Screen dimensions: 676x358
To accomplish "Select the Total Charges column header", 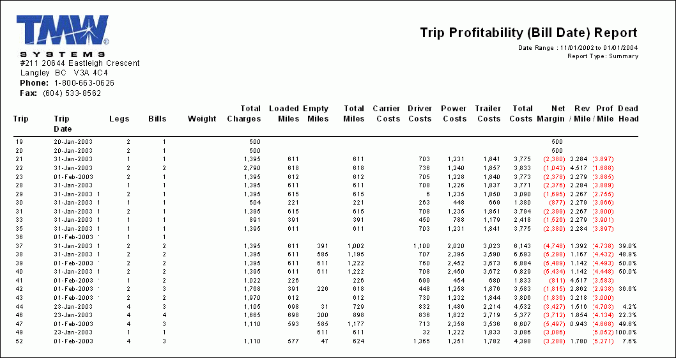I will [x=244, y=114].
